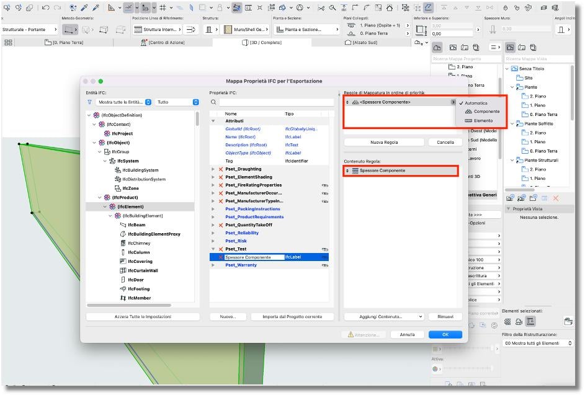This screenshot has height=395, width=585.
Task: Open the 'Mostra tutte le Entità' dropdown
Action: coord(121,102)
